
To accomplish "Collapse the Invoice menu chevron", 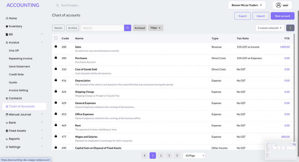I will point(42,42).
